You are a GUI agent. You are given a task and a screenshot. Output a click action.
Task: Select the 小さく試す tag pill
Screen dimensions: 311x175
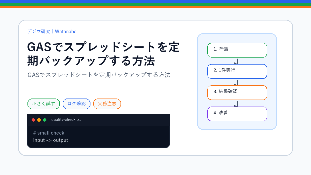click(44, 104)
